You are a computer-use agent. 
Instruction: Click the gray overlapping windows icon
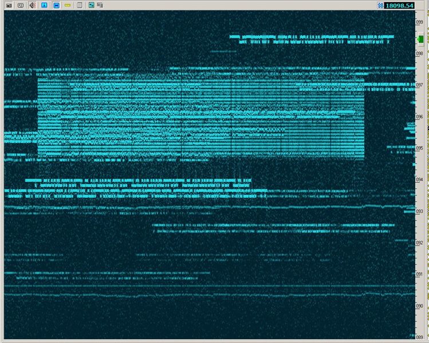(100, 5)
